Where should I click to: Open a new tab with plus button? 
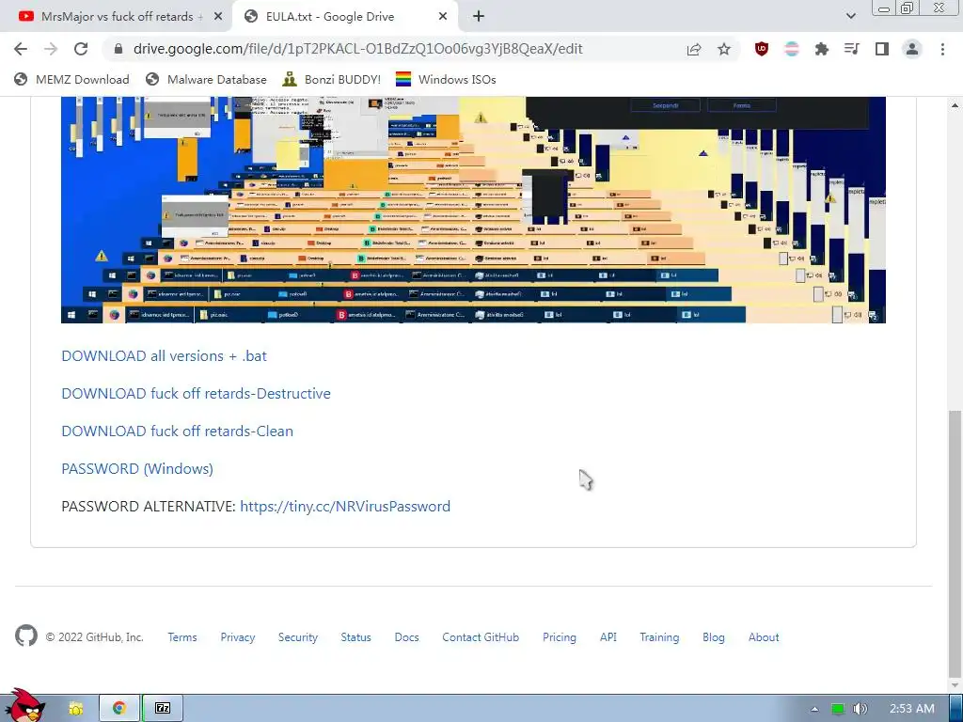tap(479, 17)
